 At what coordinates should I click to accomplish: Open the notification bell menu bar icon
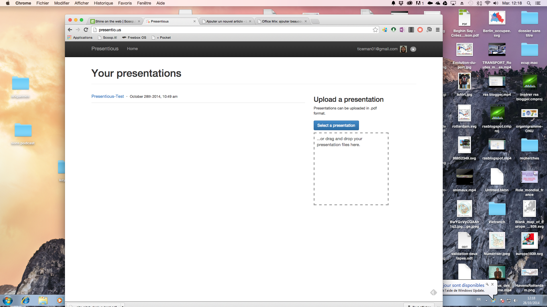pos(393,3)
